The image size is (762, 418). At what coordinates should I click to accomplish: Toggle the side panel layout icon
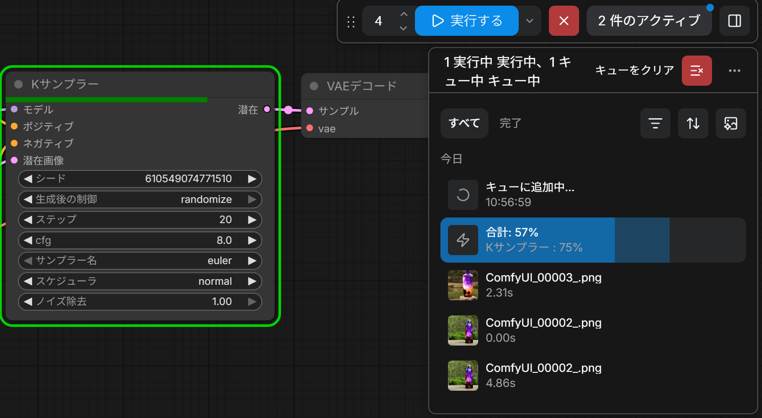point(734,21)
